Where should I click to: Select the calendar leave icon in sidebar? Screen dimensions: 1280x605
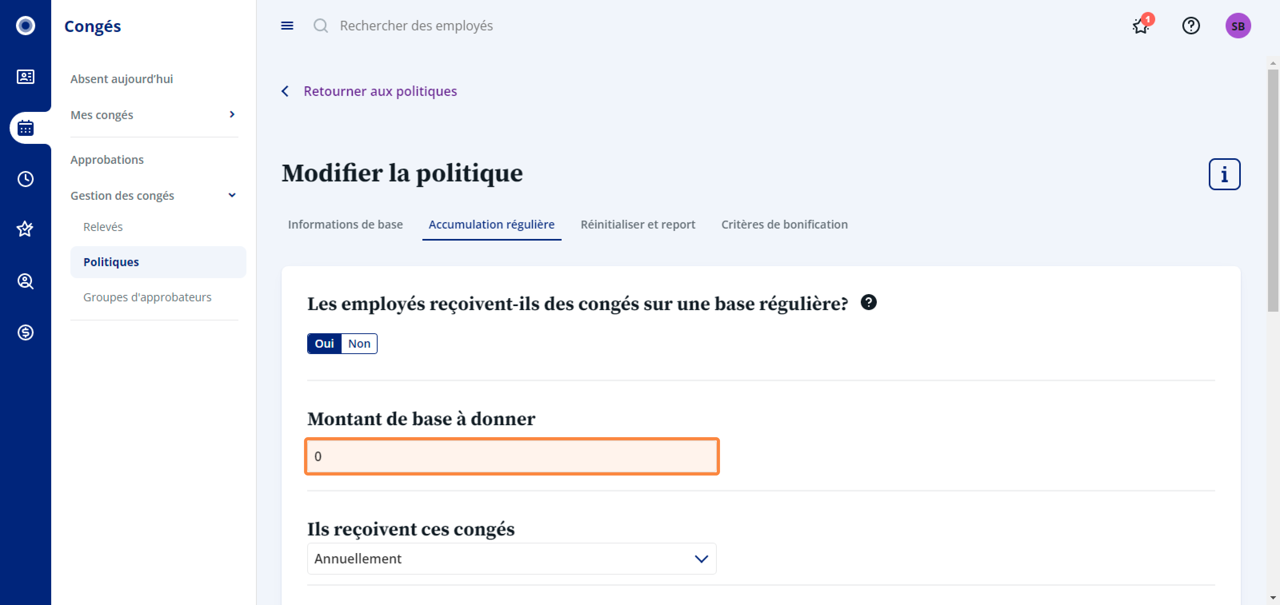click(x=25, y=128)
